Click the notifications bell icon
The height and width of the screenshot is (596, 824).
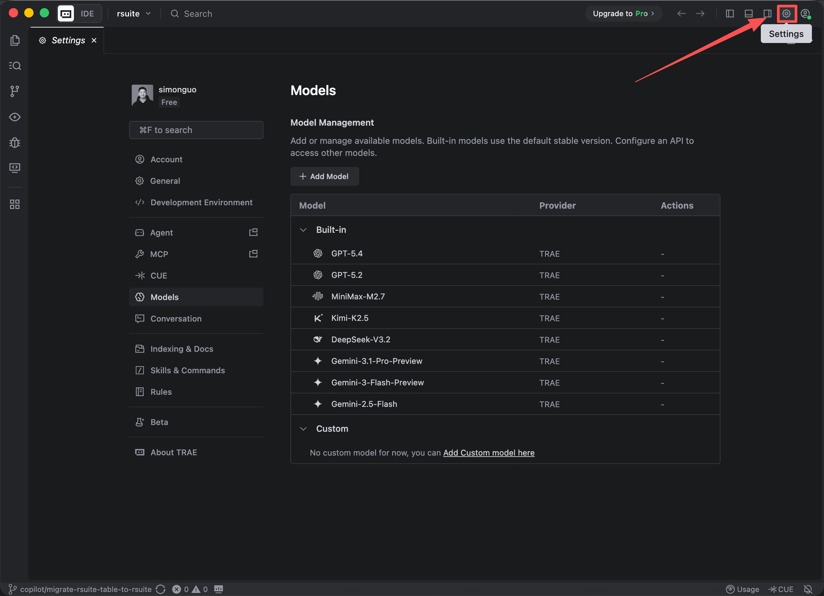coord(808,589)
